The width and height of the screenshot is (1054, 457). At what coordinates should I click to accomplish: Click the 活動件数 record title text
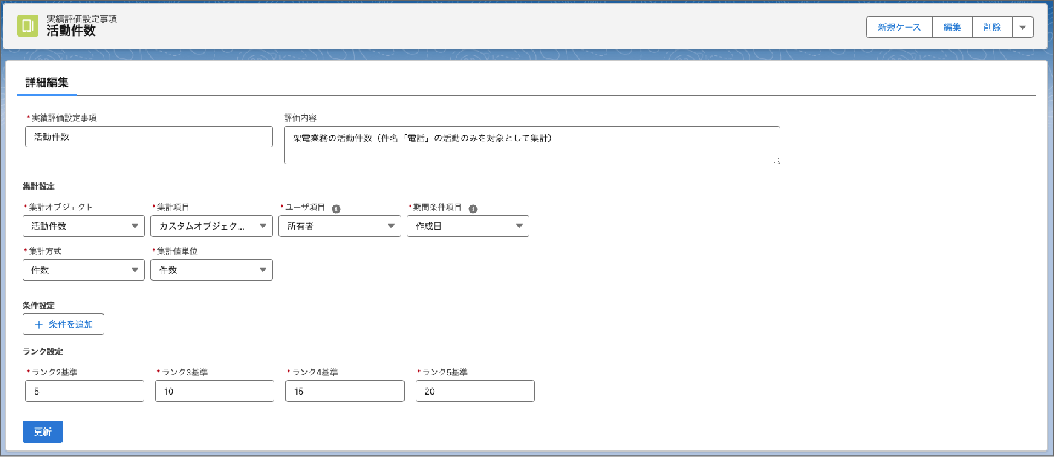point(71,31)
